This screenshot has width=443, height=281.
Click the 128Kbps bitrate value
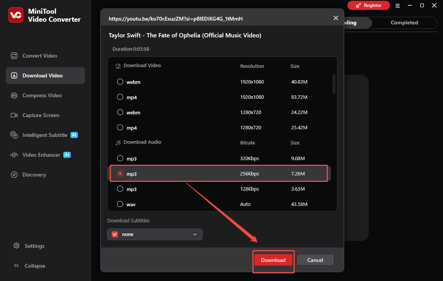[x=249, y=189]
